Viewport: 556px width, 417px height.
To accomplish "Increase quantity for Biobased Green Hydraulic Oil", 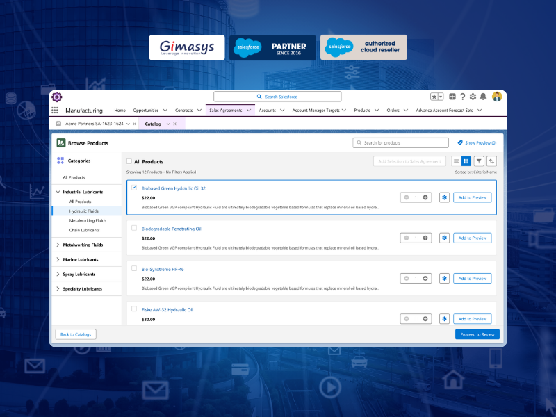I will [x=425, y=197].
